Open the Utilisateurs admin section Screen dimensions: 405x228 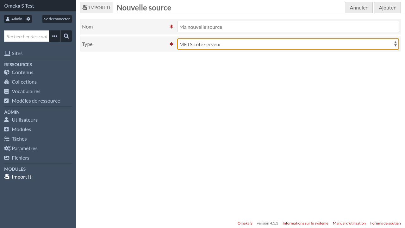[24, 120]
